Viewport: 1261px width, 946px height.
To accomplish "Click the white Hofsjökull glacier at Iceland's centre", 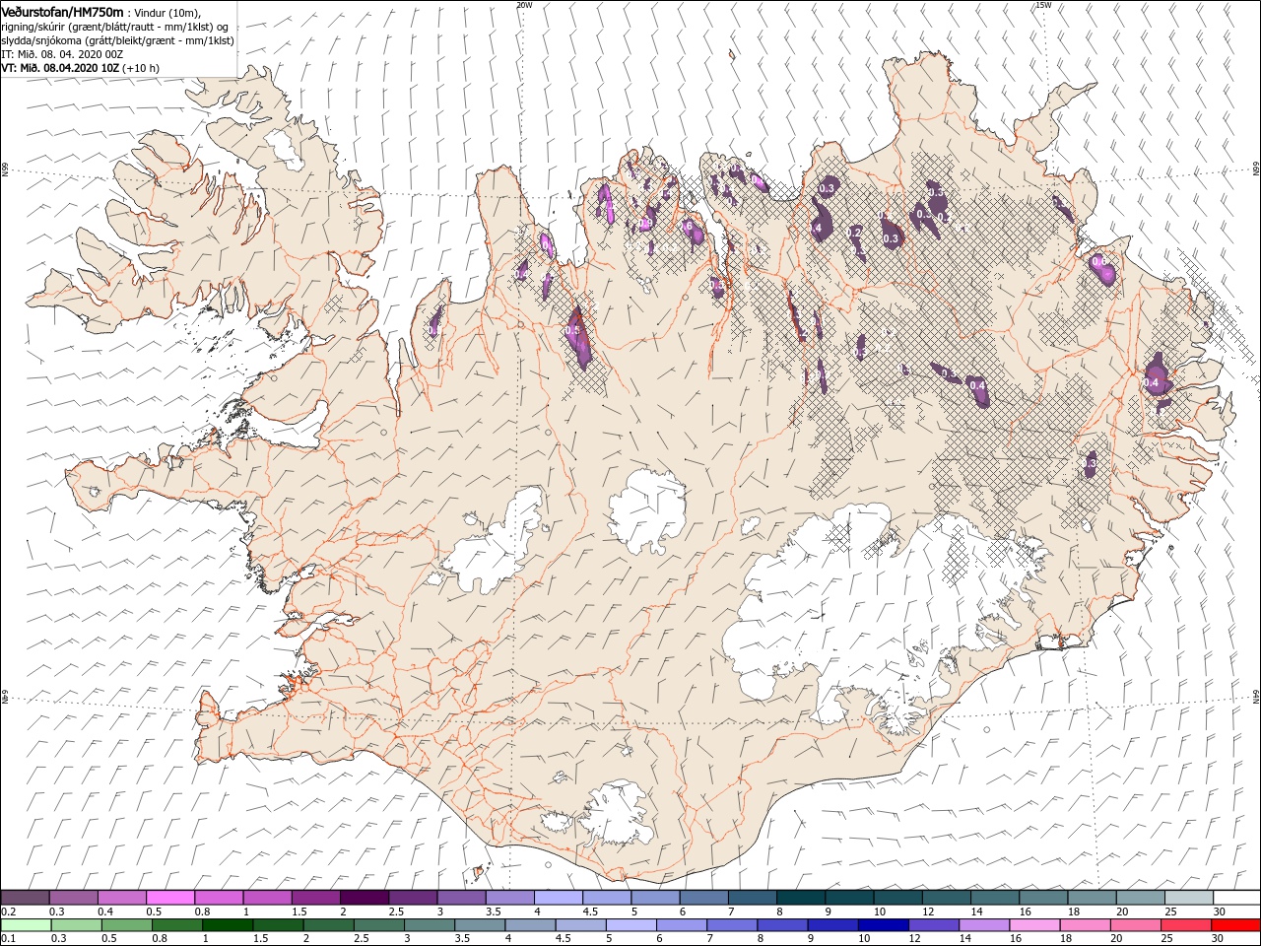I will click(647, 510).
